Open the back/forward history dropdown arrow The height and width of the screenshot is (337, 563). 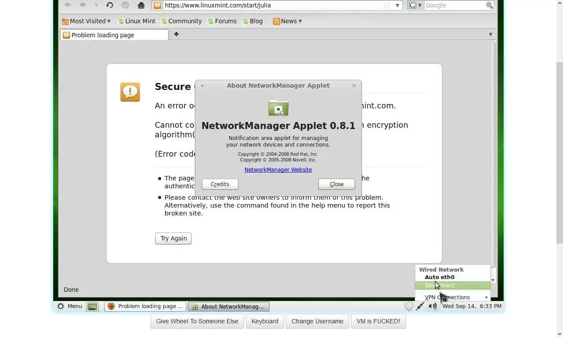pos(96,6)
